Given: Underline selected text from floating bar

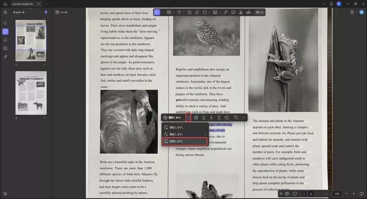Looking at the screenshot, I should coord(204,118).
